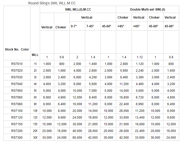This screenshot has height=142, width=182.
Task: Select the '15t' WLL cell
Action: [x=35, y=124]
